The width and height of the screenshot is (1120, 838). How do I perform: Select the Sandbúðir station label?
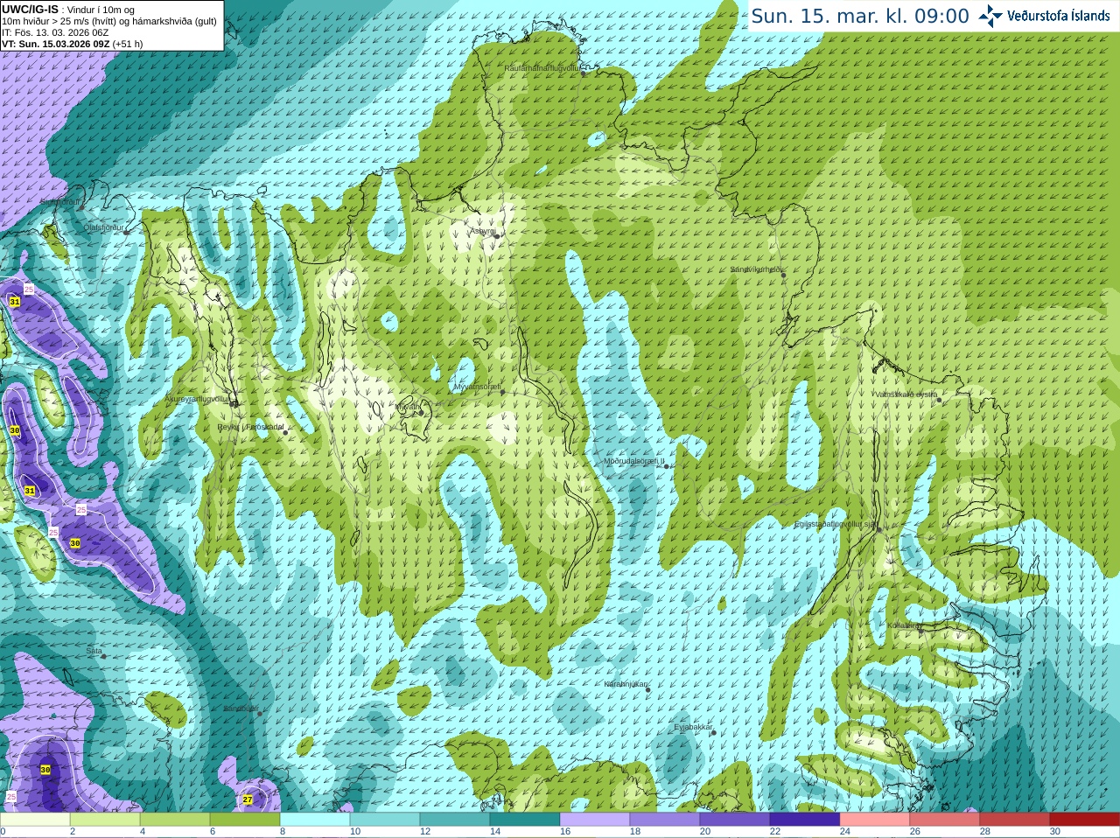[241, 709]
